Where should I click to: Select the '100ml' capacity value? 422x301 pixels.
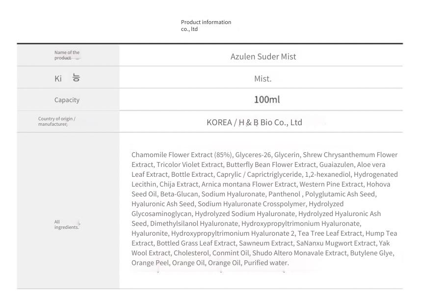[267, 100]
